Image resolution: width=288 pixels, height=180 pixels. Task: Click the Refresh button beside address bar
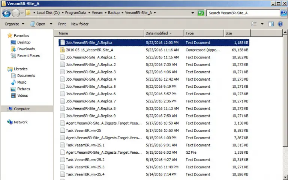click(x=201, y=13)
